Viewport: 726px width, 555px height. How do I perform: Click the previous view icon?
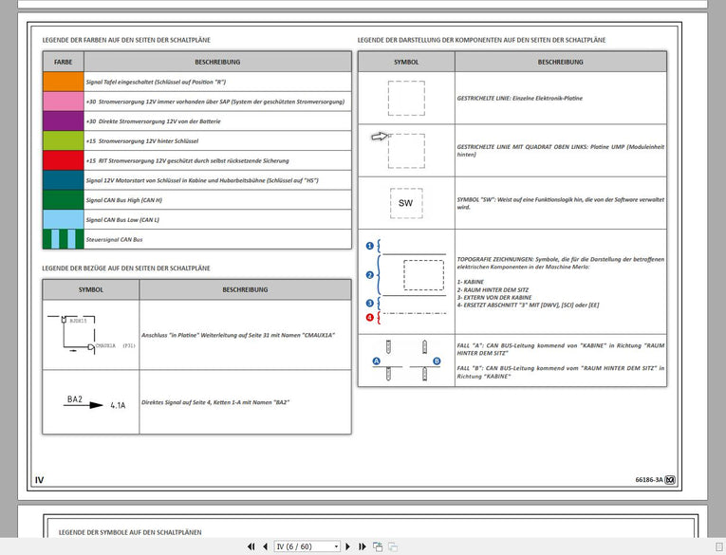click(x=378, y=546)
